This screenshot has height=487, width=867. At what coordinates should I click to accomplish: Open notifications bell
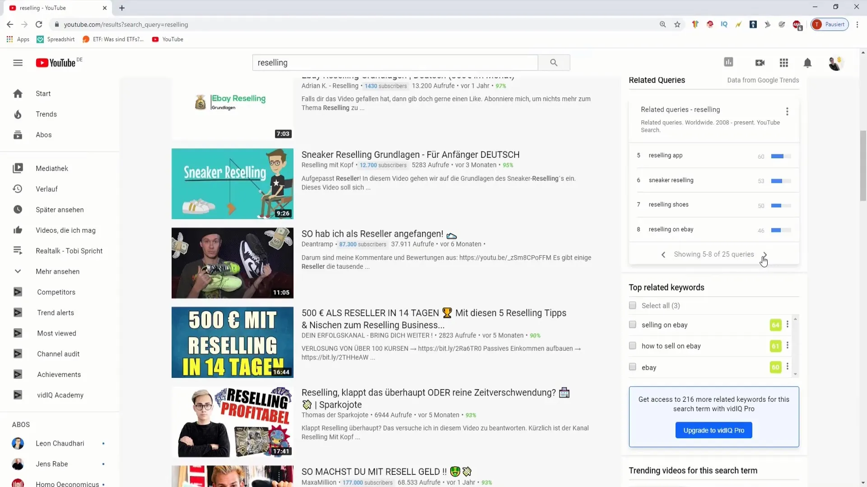(x=807, y=63)
